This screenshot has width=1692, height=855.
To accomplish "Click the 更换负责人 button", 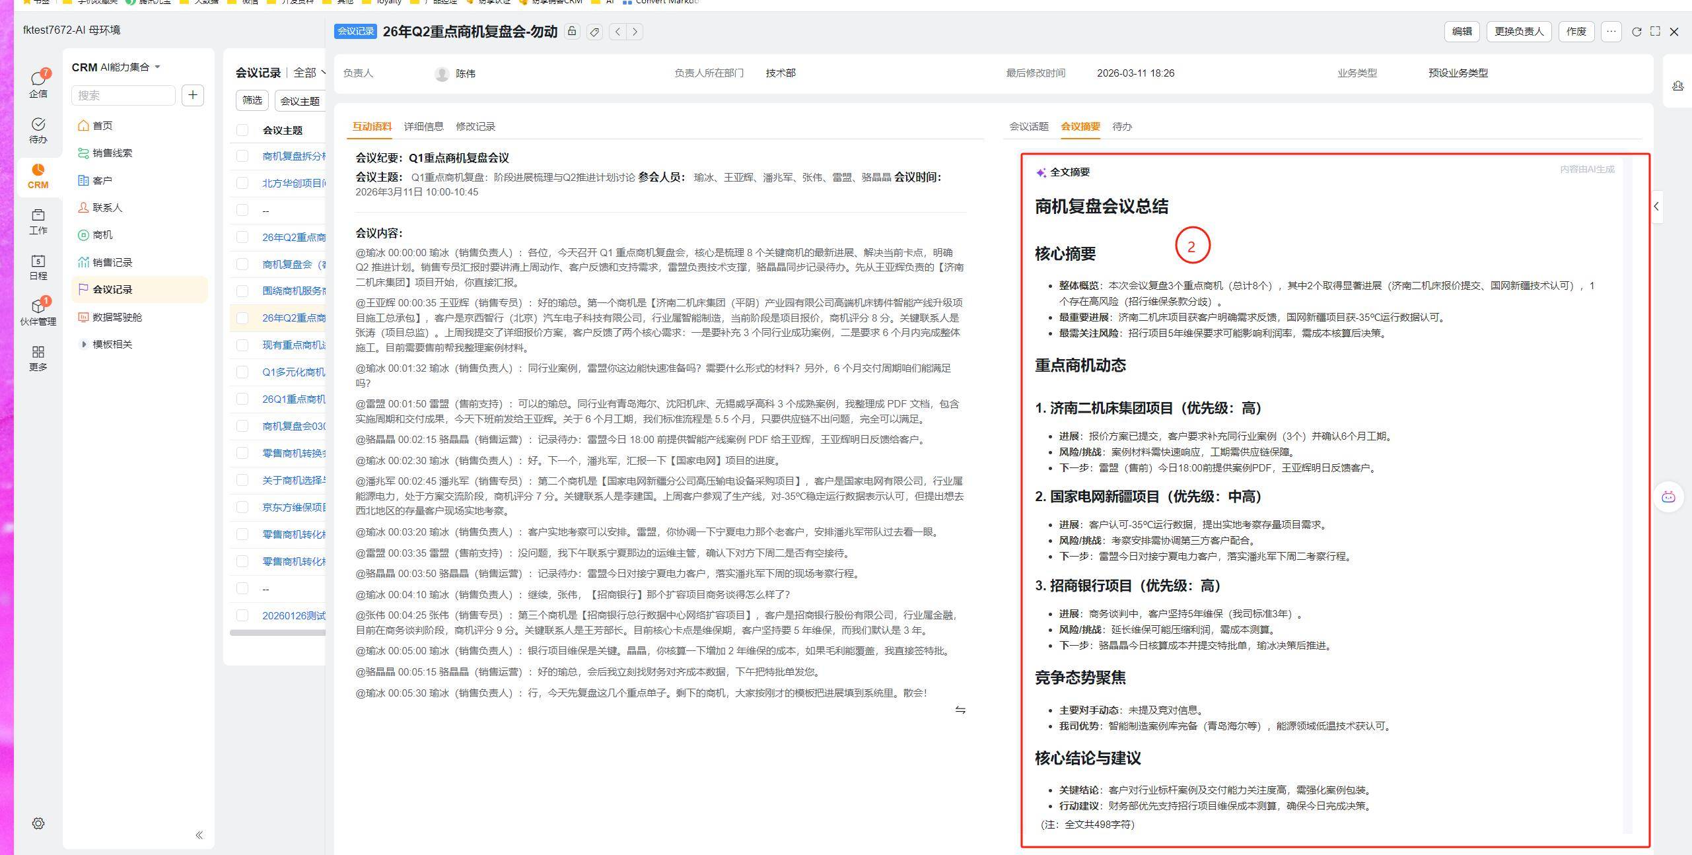I will [x=1518, y=32].
